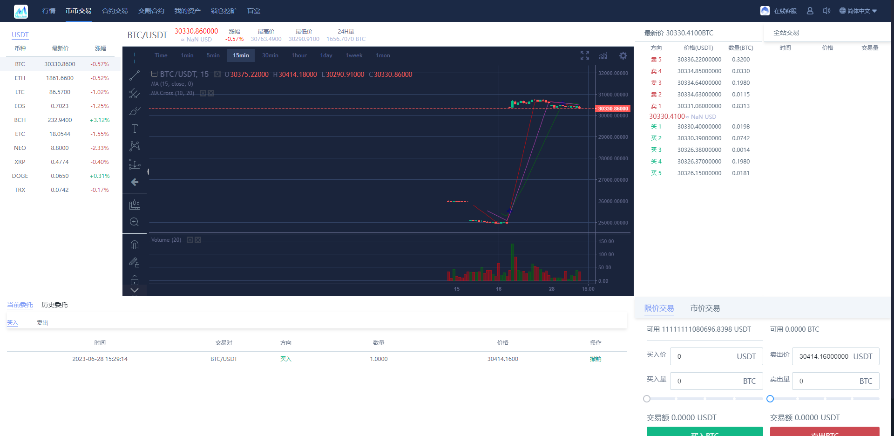This screenshot has width=894, height=436.
Task: Select the XABCD pattern tool
Action: tap(135, 146)
